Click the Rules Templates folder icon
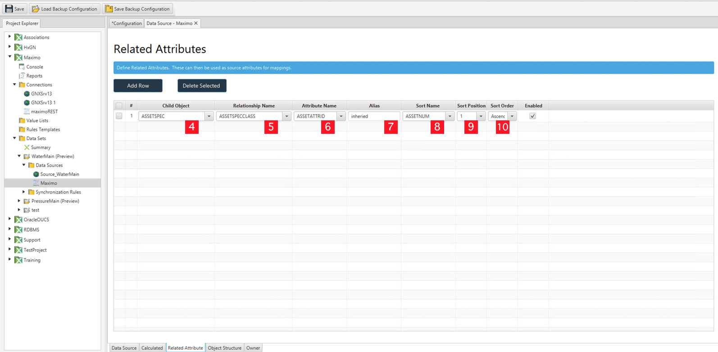The width and height of the screenshot is (718, 352). click(22, 129)
